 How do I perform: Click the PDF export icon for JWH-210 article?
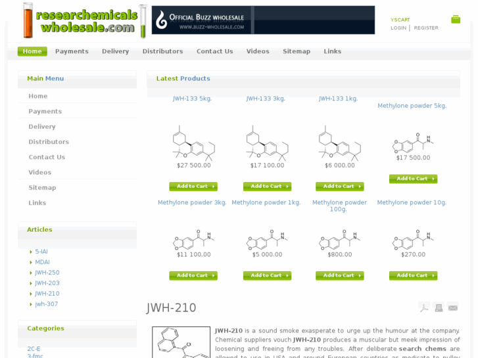424,307
